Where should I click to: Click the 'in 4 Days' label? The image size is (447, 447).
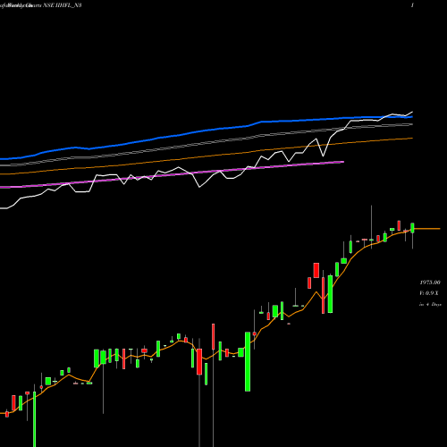(430, 304)
